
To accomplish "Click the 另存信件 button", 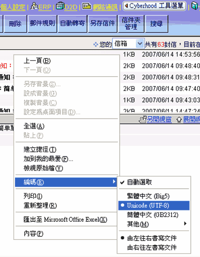I will tap(103, 23).
